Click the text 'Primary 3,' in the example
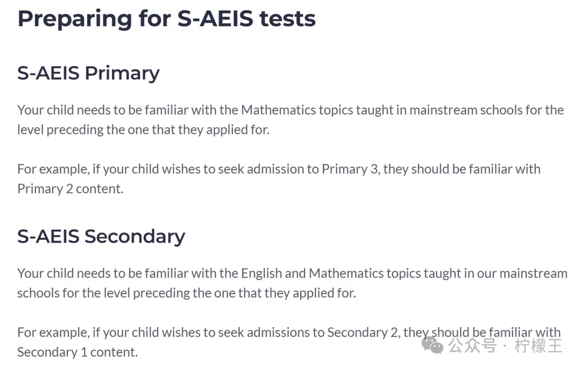The height and width of the screenshot is (369, 581). point(351,169)
